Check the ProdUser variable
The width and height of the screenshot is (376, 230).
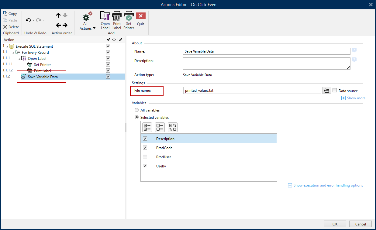(145, 157)
